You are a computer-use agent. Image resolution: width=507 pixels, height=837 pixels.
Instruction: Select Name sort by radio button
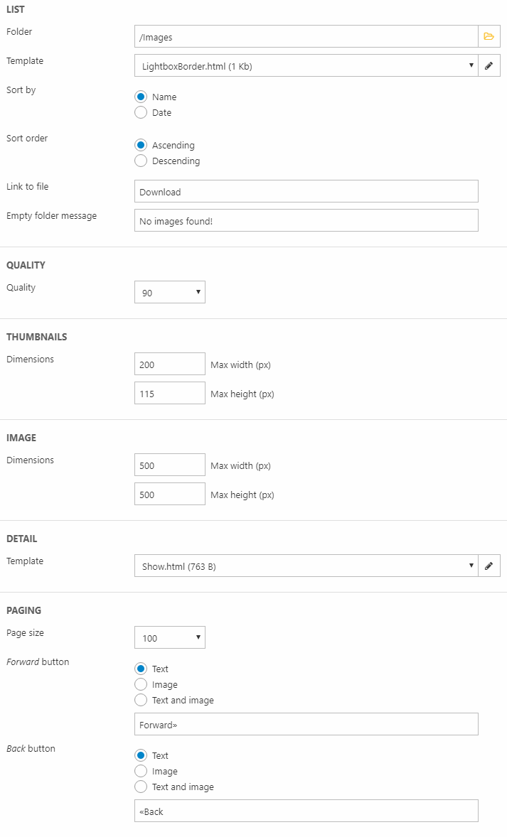pyautogui.click(x=141, y=97)
